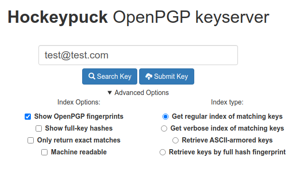Check Only return exact matches
303x171 pixels.
coord(30,140)
